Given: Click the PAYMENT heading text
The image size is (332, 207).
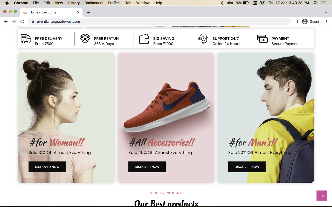Looking at the screenshot, I should [x=280, y=39].
